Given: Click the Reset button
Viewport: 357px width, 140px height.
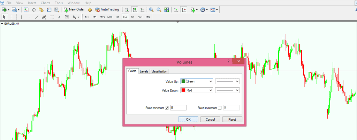Looking at the screenshot, I should 232,119.
